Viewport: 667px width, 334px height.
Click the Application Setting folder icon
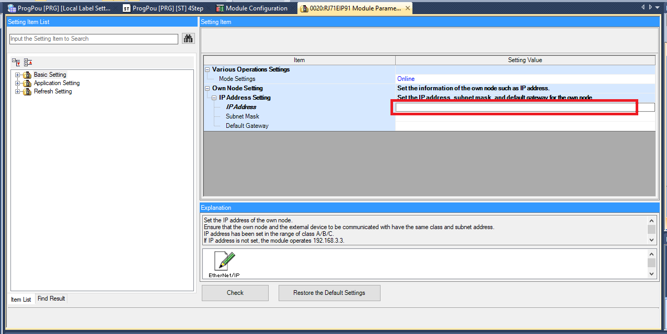pos(27,83)
